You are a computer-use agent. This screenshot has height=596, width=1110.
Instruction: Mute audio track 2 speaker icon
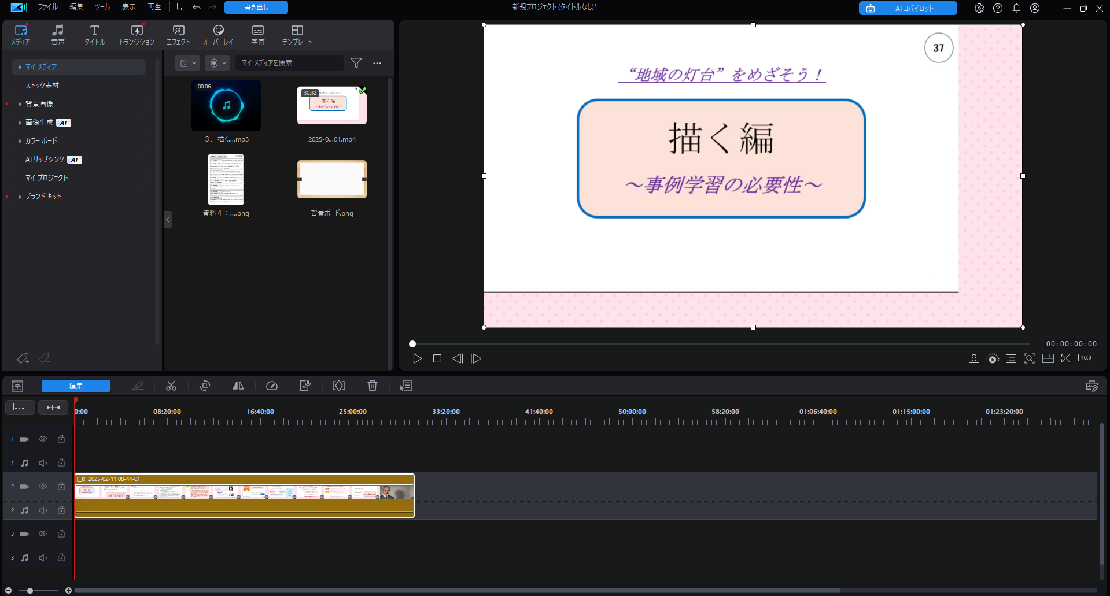point(43,510)
